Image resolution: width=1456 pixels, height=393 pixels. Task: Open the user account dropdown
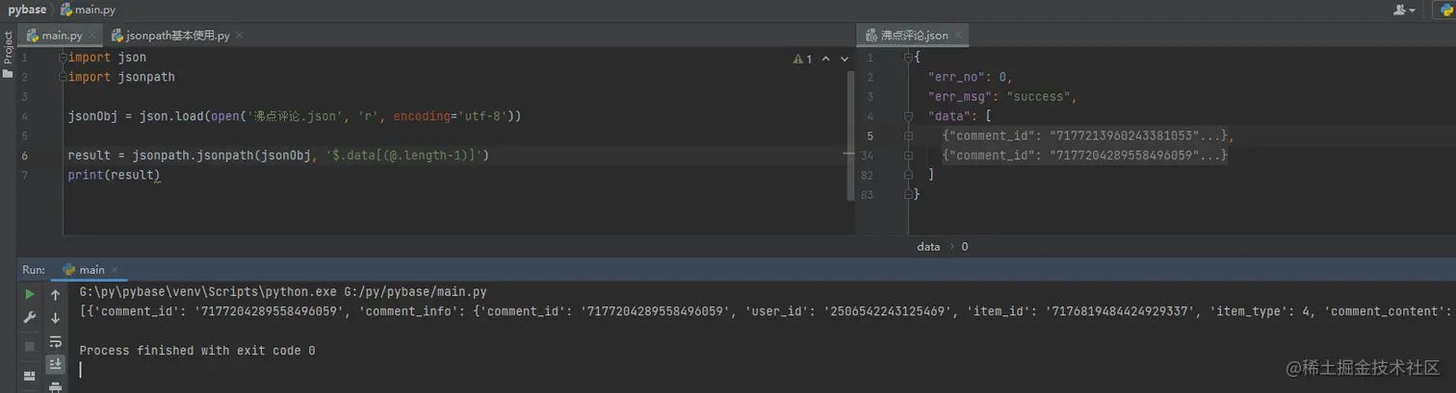point(1404,10)
